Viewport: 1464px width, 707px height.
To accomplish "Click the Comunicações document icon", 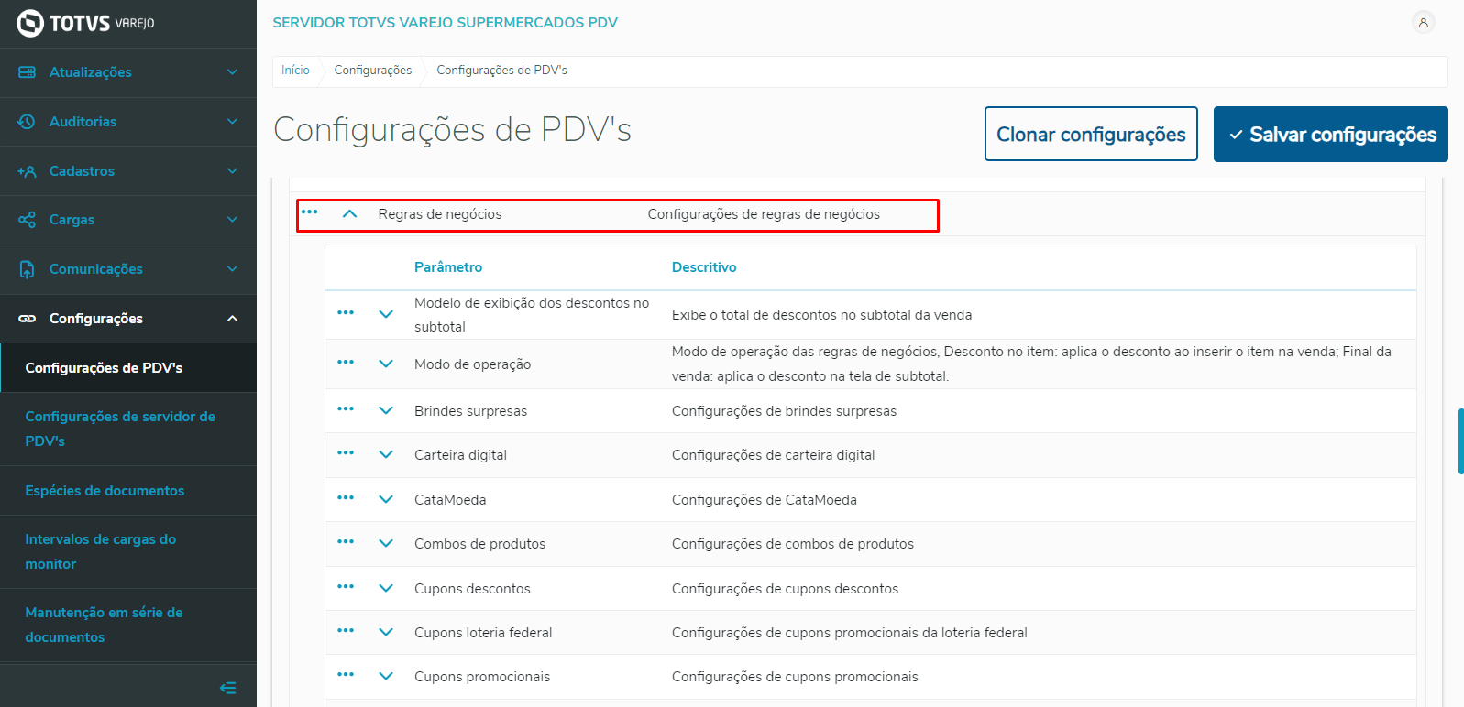I will coord(27,269).
